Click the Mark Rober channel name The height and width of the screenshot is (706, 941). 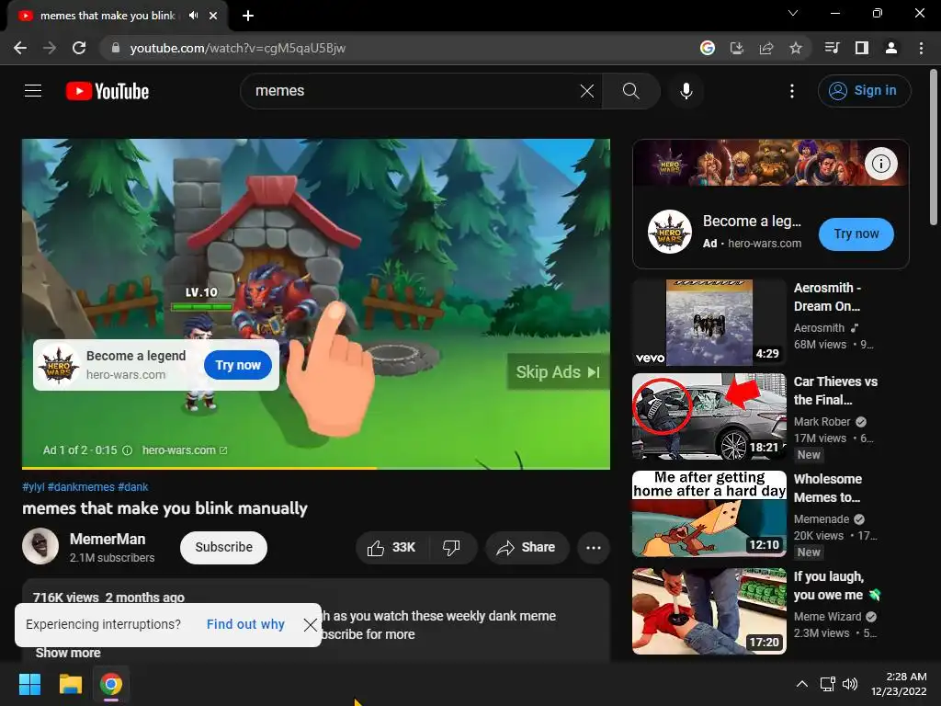(x=822, y=422)
